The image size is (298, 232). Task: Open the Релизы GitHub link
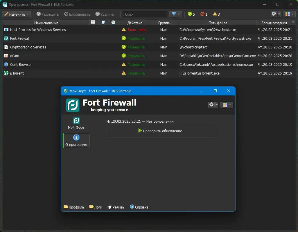(x=116, y=207)
